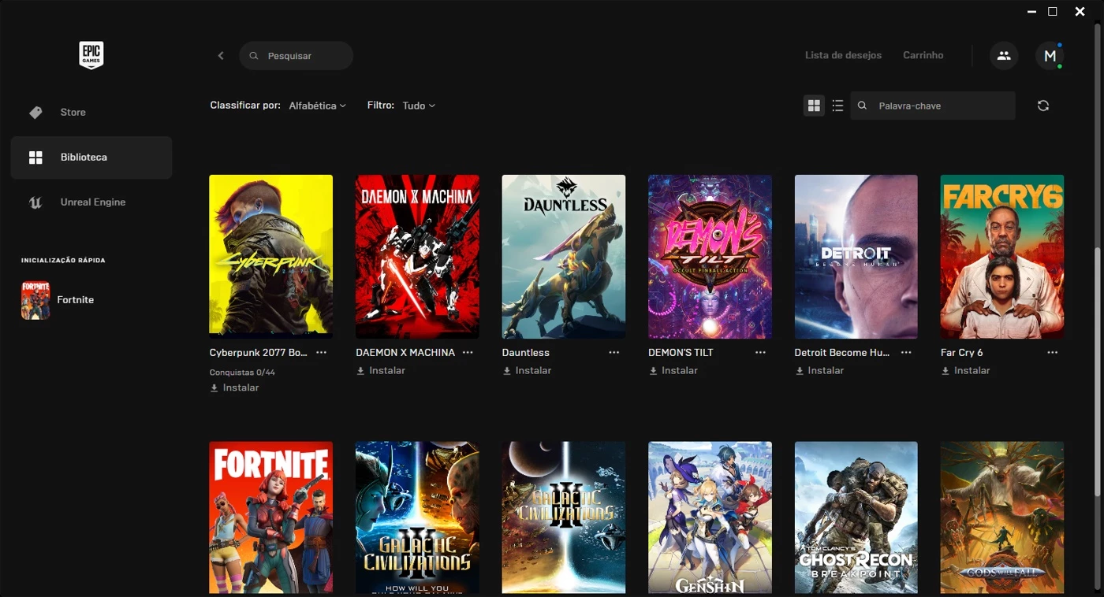Open the friends list icon

[x=1003, y=56]
